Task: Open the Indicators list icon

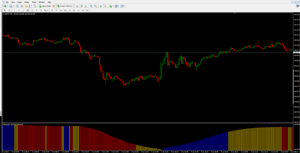Action: click(110, 6)
